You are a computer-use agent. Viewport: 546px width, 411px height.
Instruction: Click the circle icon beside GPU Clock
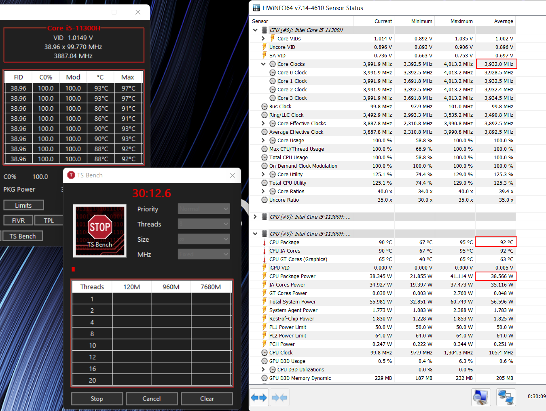265,353
